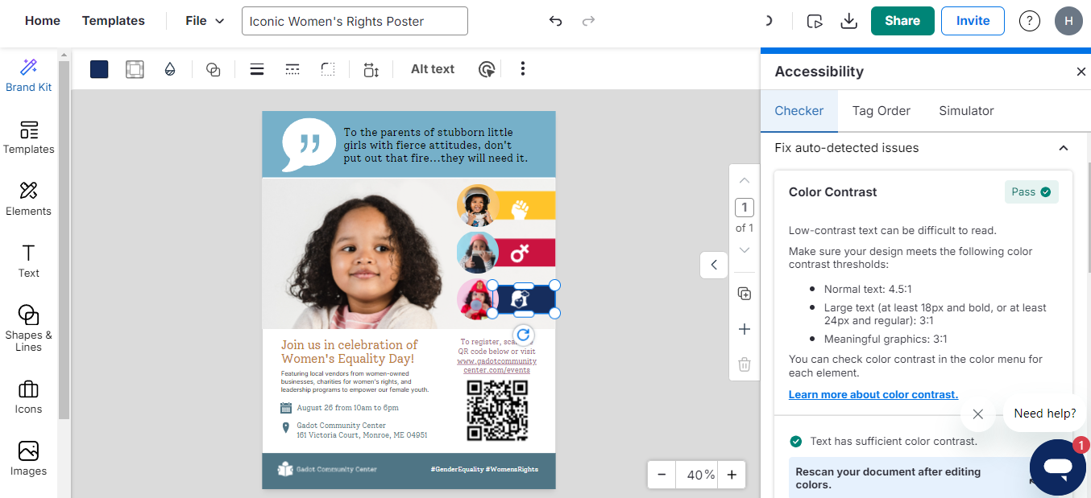Viewport: 1091px width, 498px height.
Task: Click the page number 1 box
Action: click(745, 208)
